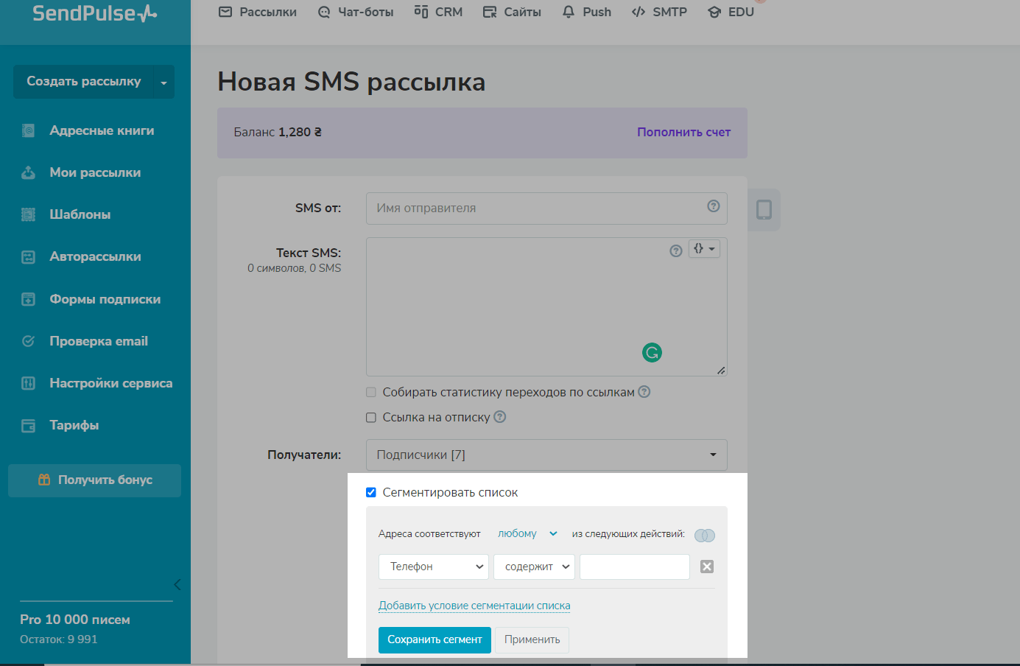Toggle the segment condition intersection switch
The width and height of the screenshot is (1020, 666).
(x=704, y=535)
